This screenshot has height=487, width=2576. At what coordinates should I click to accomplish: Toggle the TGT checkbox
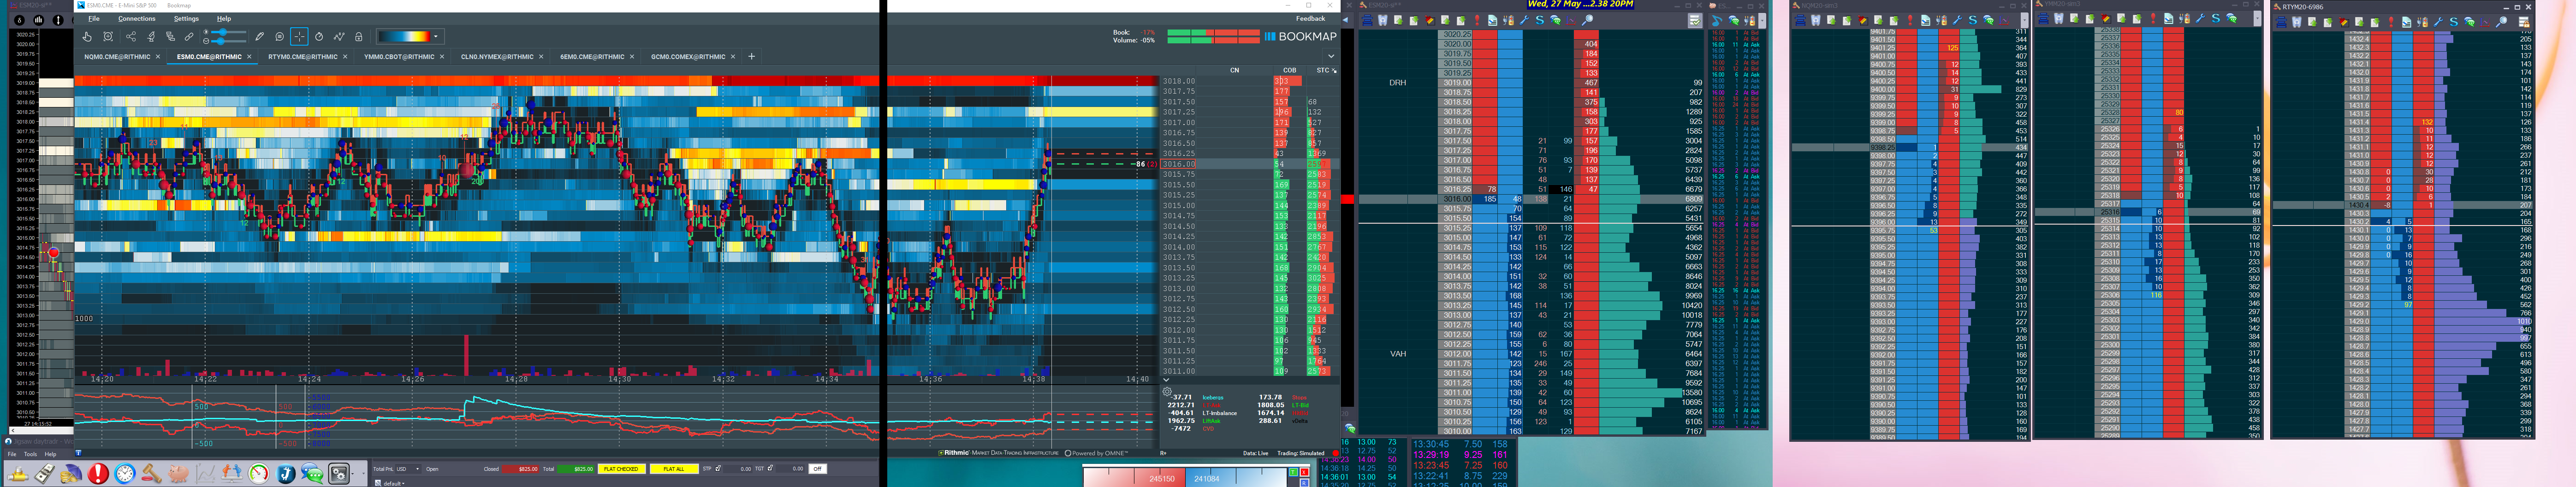point(771,468)
